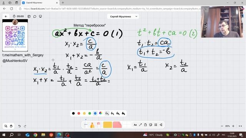Open a new browser tab
The image size is (246, 138).
[x=63, y=3]
